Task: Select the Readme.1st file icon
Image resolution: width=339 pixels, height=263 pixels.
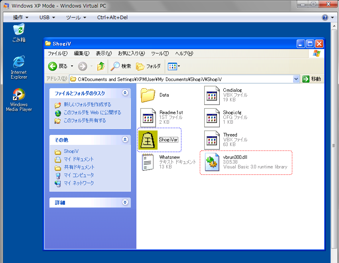Action: tap(148, 117)
